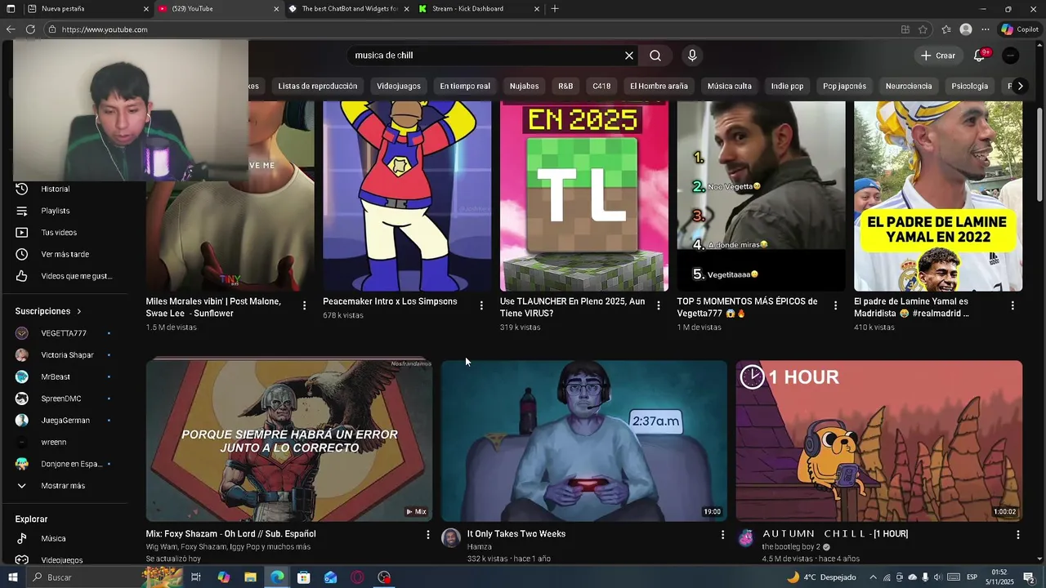The height and width of the screenshot is (588, 1046).
Task: Select the C418 filter chip
Action: [x=601, y=86]
